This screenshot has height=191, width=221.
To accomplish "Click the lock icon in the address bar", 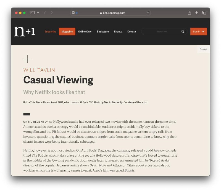I will 101,13.
